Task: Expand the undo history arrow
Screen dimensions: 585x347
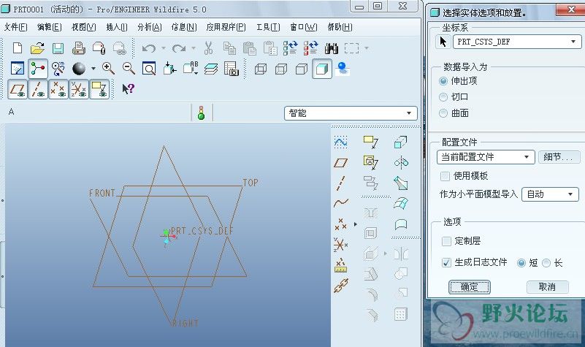Action: 164,48
